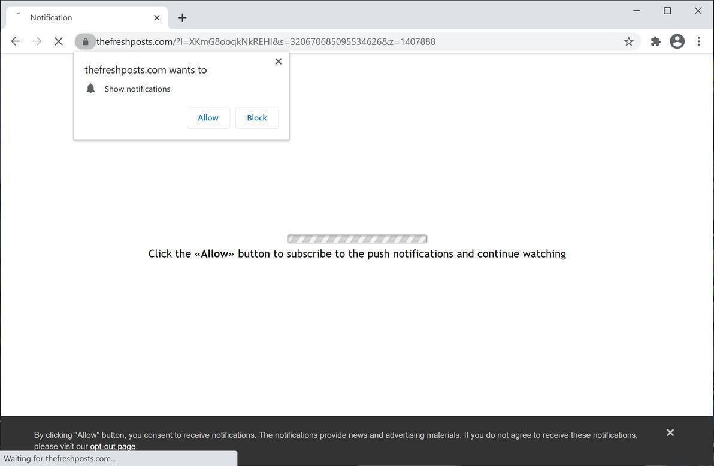714x466 pixels.
Task: Bookmark this page with the star
Action: pos(628,41)
